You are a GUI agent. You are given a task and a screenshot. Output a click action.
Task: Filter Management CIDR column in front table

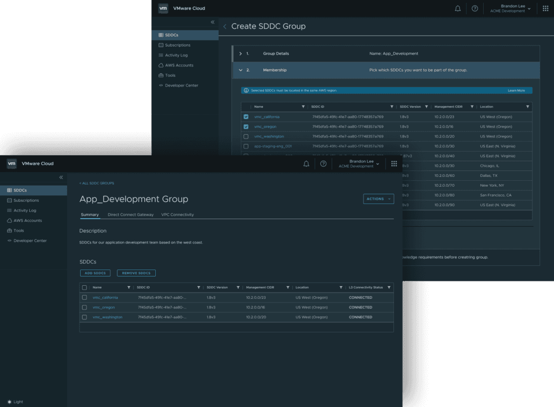pos(288,287)
